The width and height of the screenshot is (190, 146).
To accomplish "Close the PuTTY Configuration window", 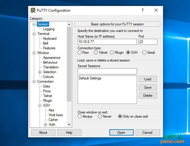I will (x=156, y=10).
